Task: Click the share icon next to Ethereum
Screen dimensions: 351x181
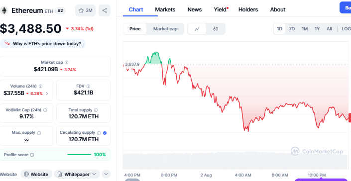Action: (x=105, y=10)
